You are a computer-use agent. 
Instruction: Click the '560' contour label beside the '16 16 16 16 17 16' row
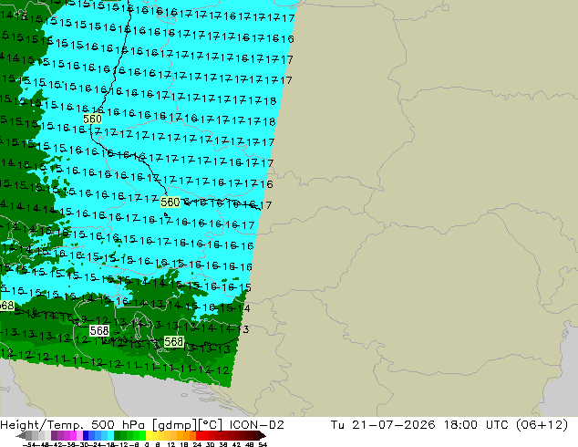pos(92,119)
